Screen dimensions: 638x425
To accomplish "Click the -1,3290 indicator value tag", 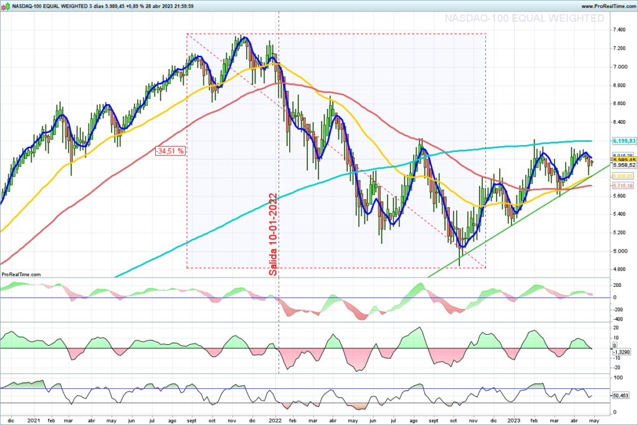I will coord(622,352).
